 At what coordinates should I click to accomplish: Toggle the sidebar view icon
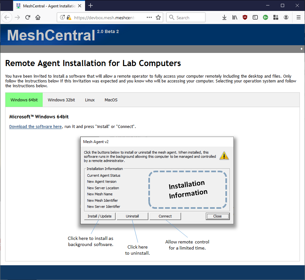click(x=255, y=18)
